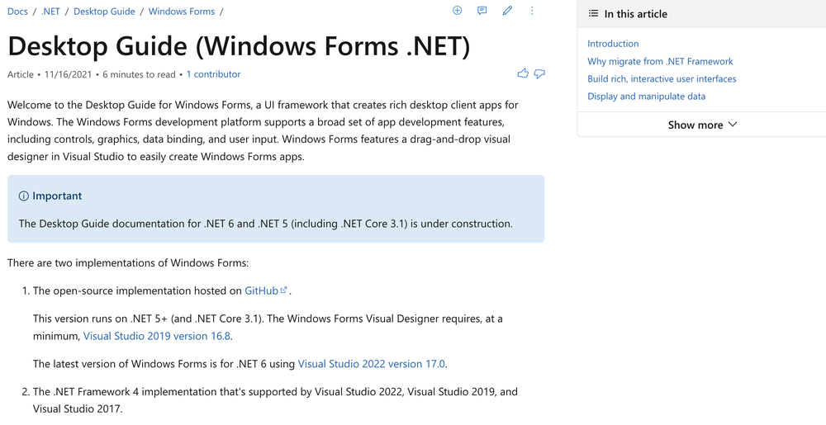Click the page title Desktop Guide heading

(239, 45)
